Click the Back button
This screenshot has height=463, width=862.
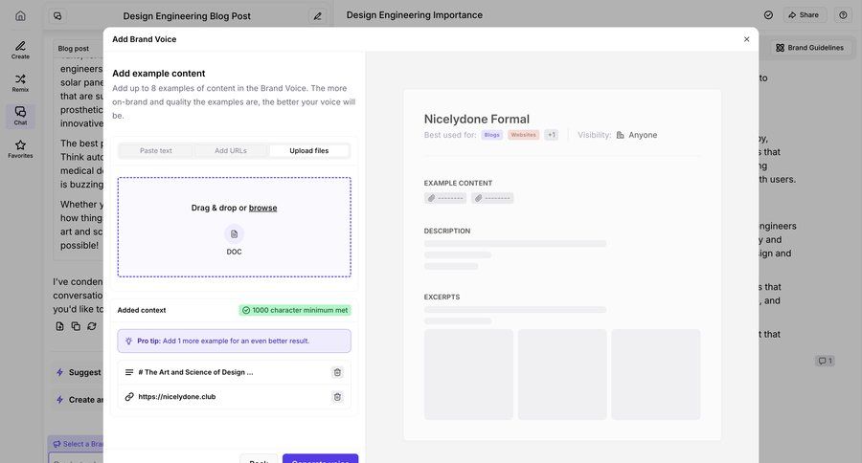259,459
